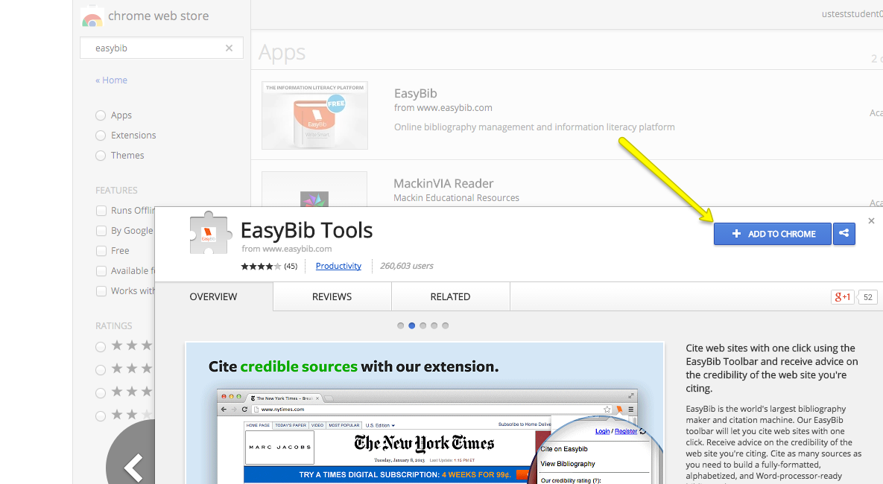Close the EasyBib Tools dialog
Screen dimensions: 883x484
871,221
